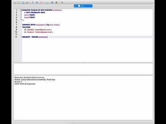Open a new SQL tab from the toolbar
The image size is (166, 124).
tap(15, 2)
